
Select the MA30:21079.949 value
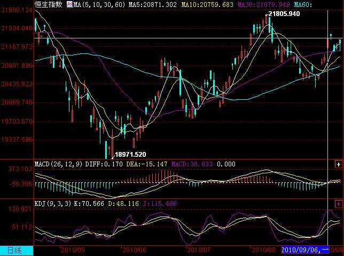(x=264, y=4)
